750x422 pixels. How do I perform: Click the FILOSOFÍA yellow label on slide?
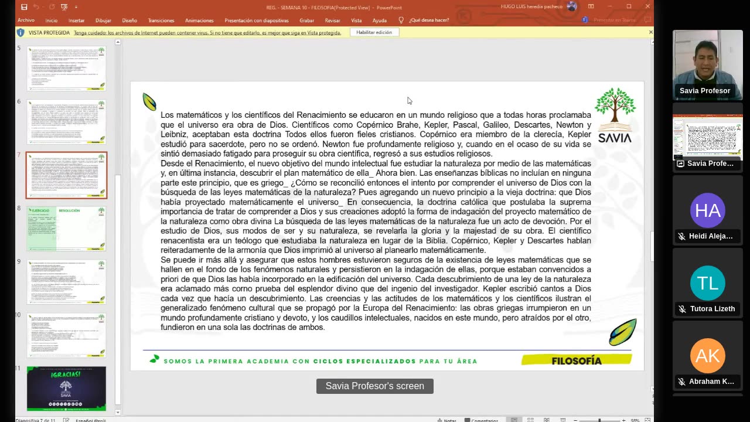pos(577,360)
